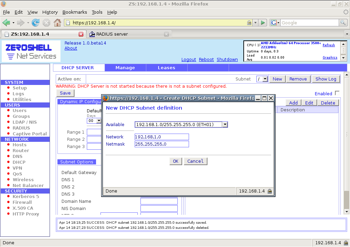Go to the Home page icon
The width and height of the screenshot is (350, 247).
coord(57,23)
